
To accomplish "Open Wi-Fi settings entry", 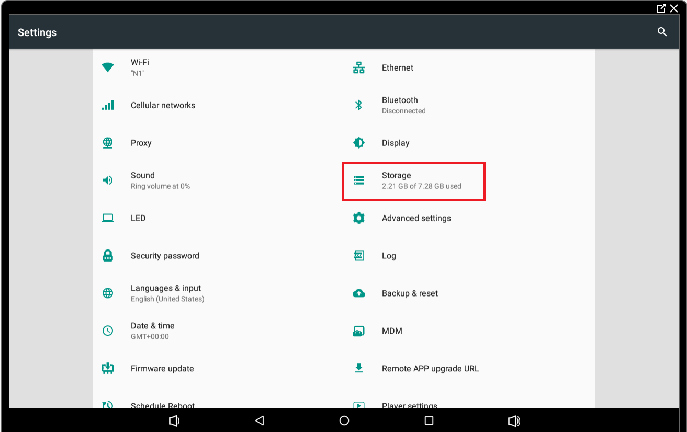I will (x=219, y=67).
